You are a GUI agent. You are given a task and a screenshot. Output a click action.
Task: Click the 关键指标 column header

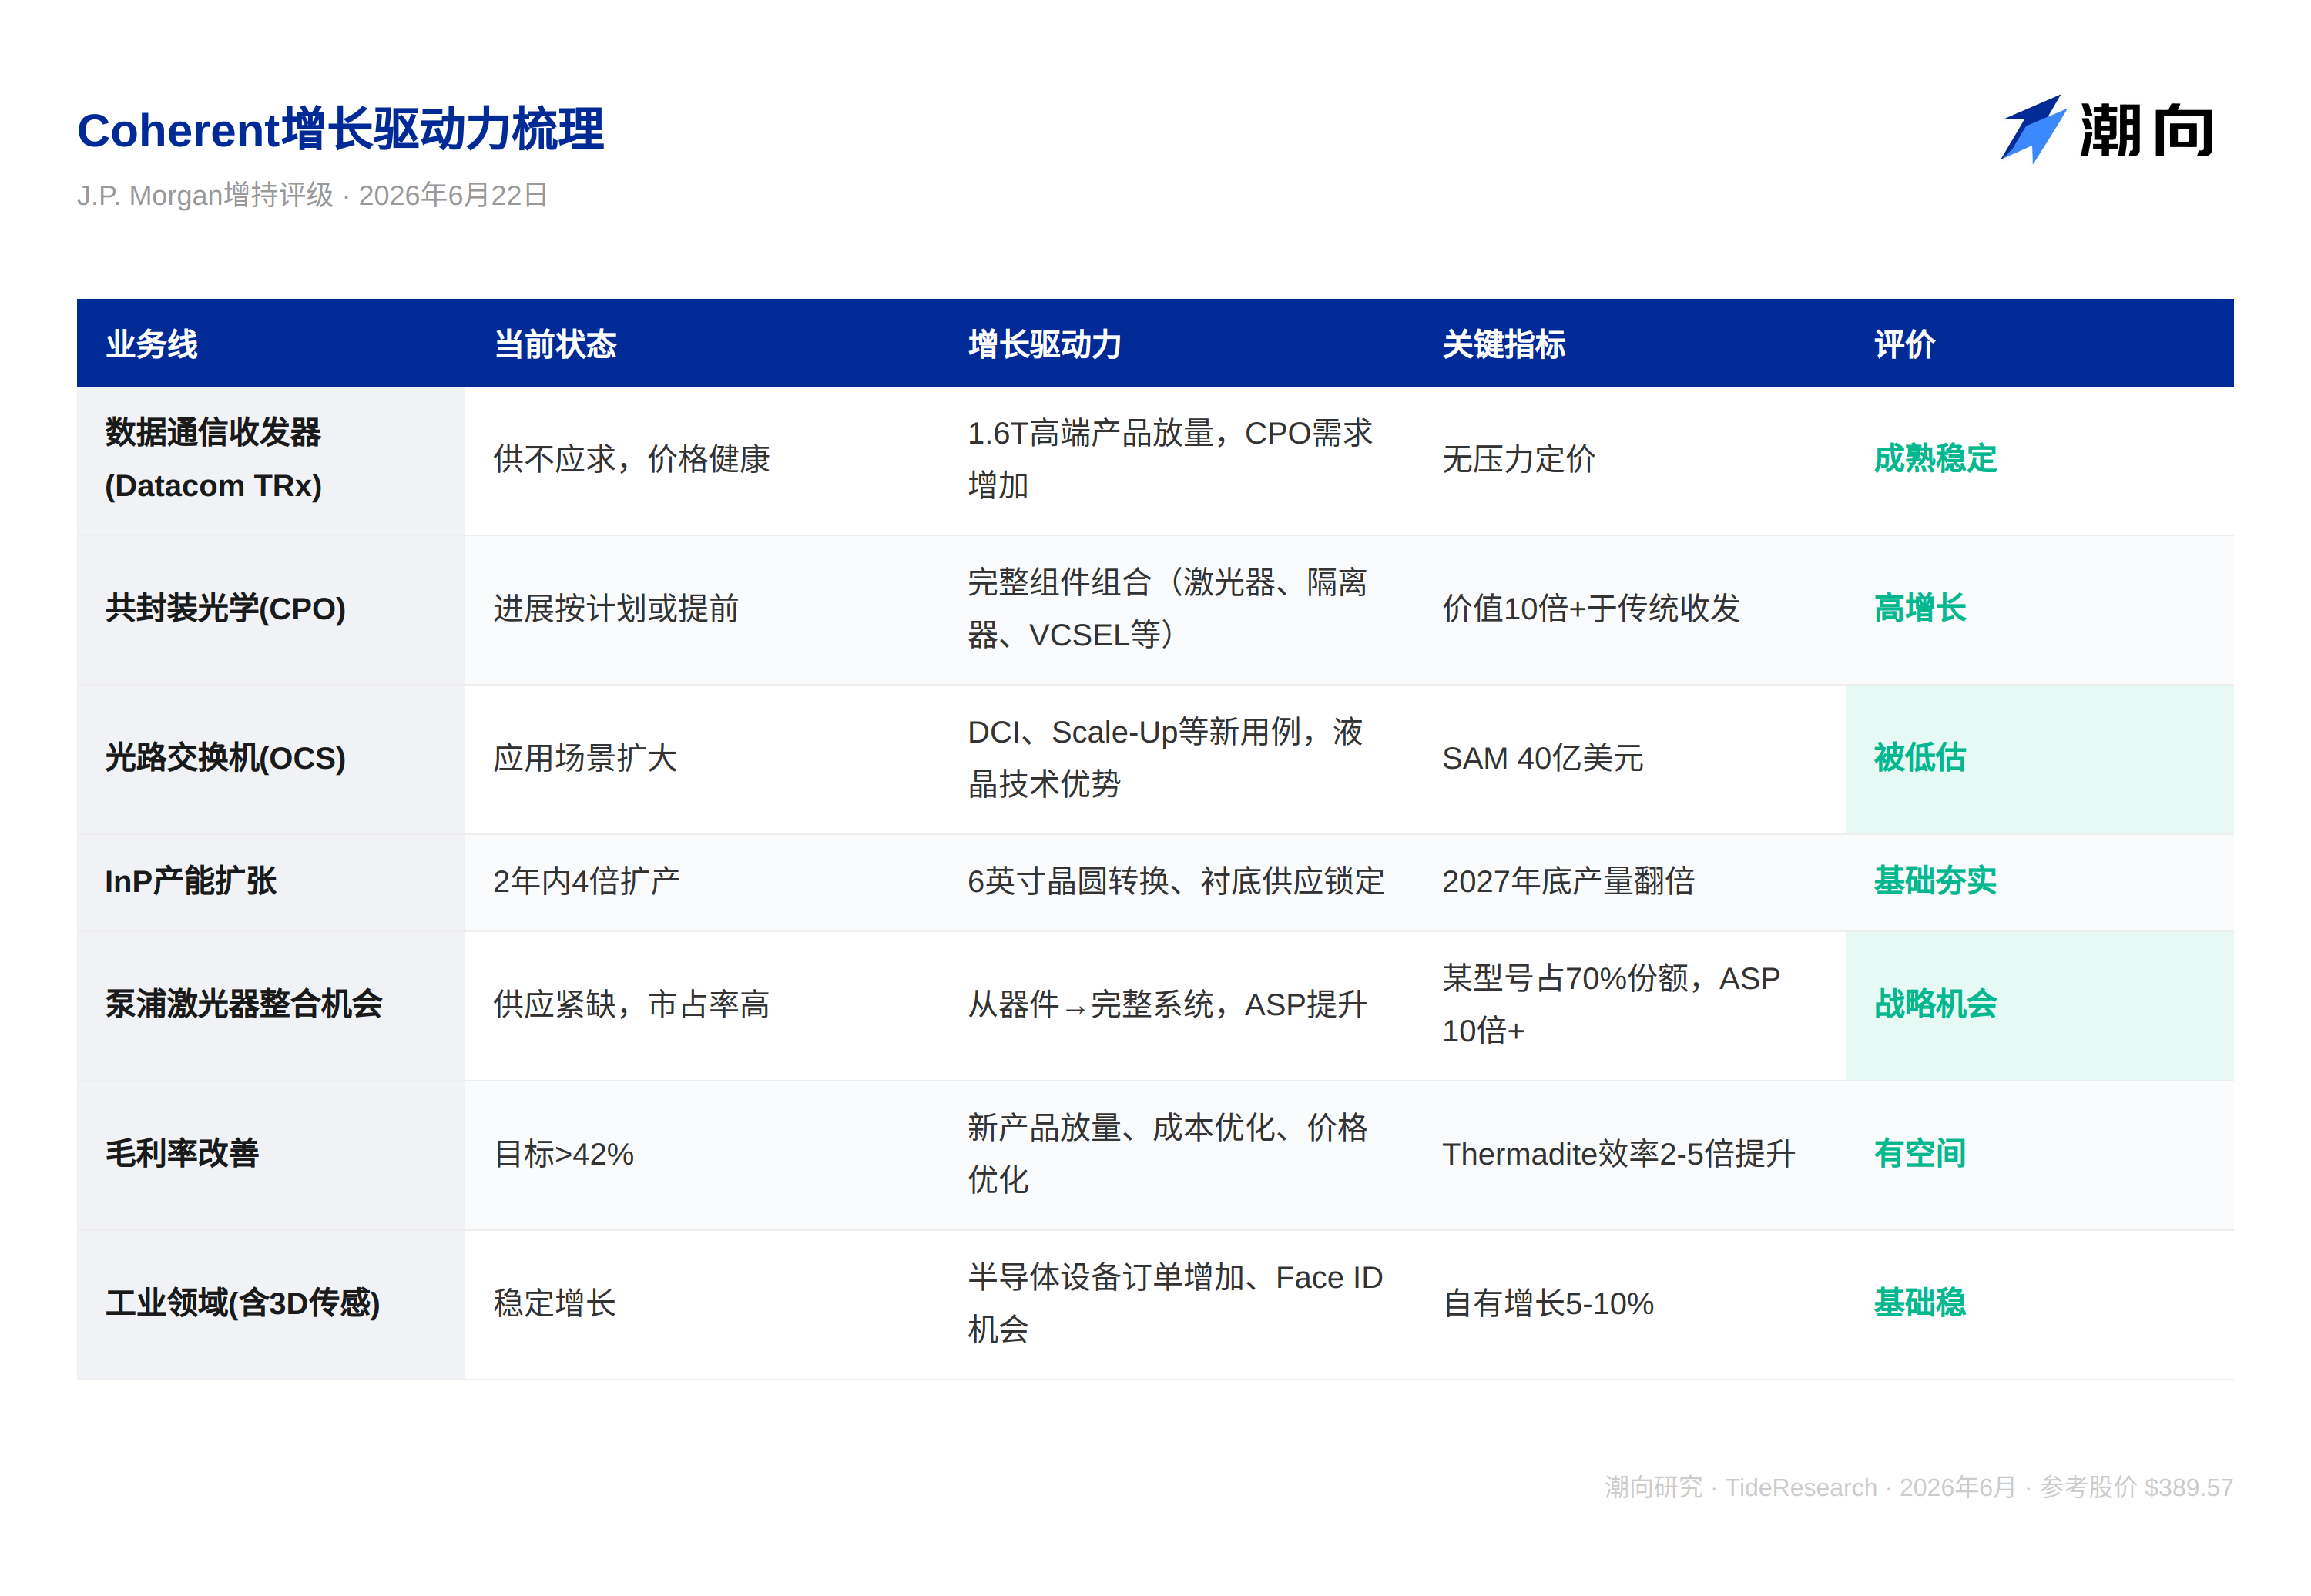1503,344
